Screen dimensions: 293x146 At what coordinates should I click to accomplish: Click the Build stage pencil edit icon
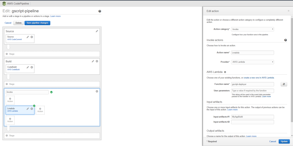(x=93, y=61)
